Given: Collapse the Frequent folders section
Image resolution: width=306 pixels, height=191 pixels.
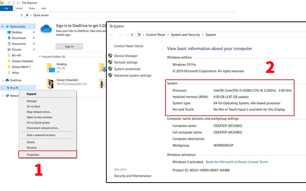Looking at the screenshot, I should pos(39,57).
